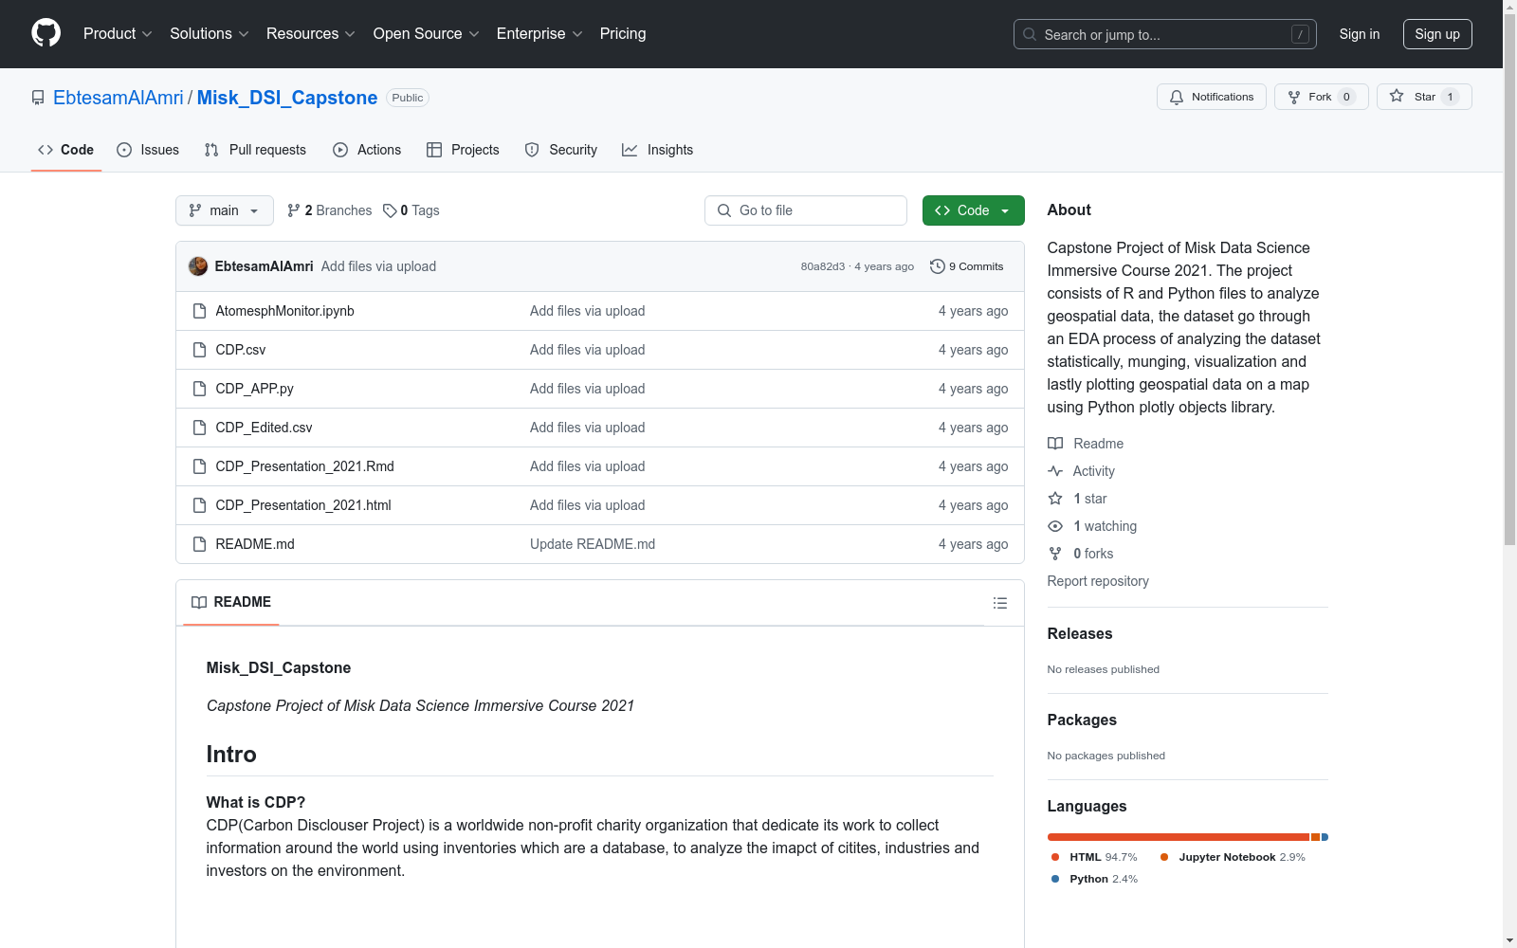This screenshot has width=1517, height=948.
Task: Open the Pricing page
Action: 623,33
